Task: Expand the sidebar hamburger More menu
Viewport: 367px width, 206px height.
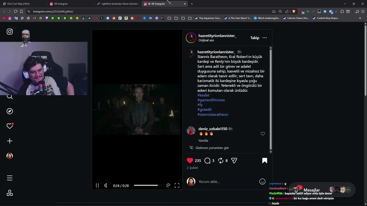Action: [x=10, y=178]
